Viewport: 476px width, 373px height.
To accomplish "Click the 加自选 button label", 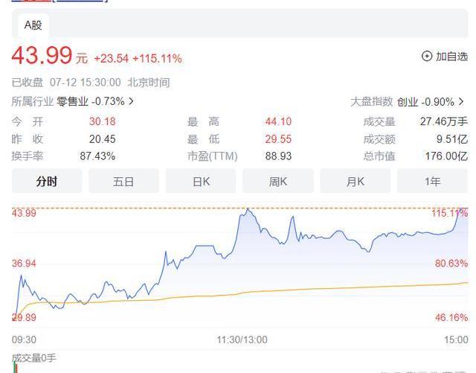I will 451,56.
